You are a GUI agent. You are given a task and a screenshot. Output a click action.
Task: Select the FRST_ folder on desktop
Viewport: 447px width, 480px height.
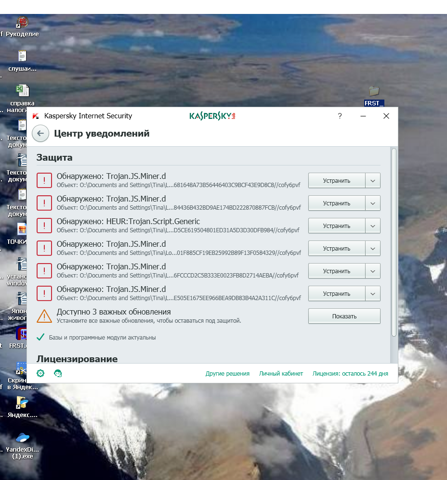click(x=374, y=96)
